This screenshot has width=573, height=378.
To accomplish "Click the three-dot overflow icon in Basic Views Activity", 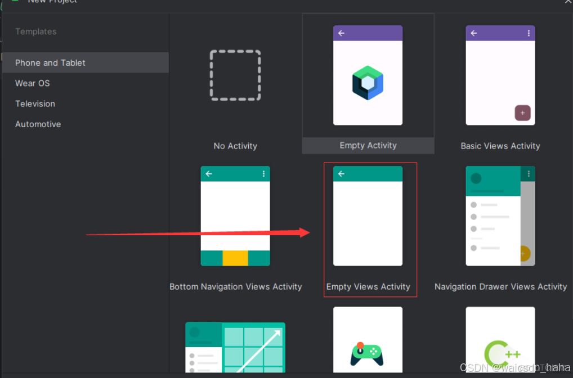I will 528,33.
